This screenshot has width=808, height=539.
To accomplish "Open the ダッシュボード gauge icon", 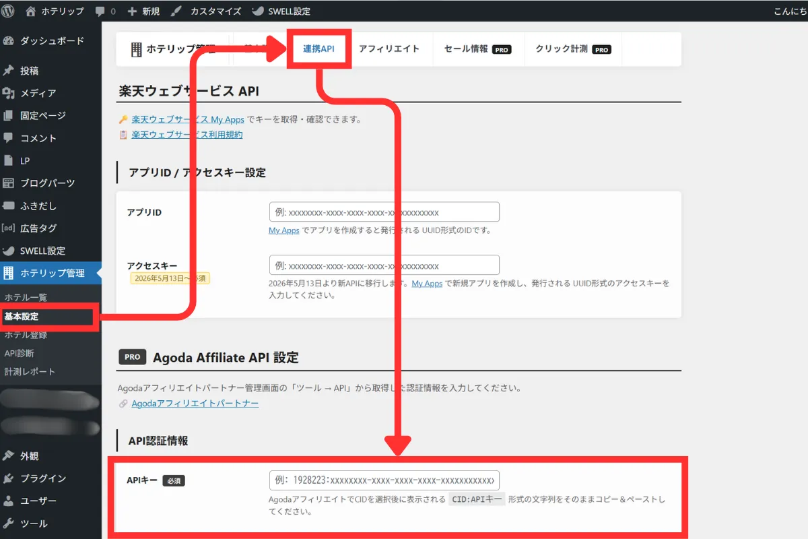I will [x=9, y=41].
